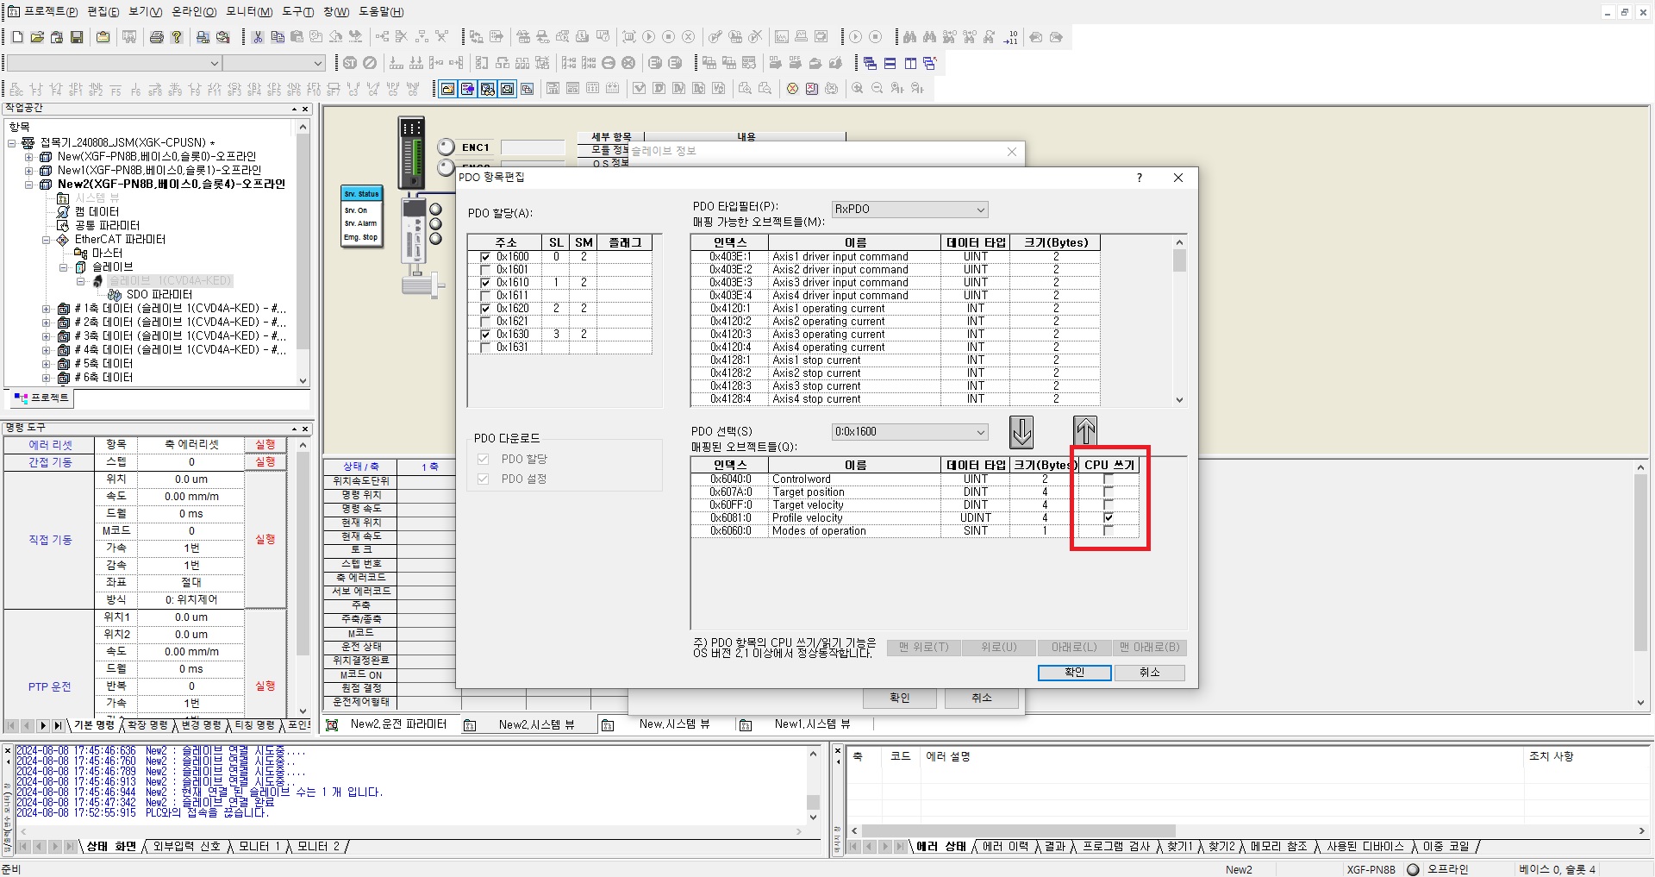This screenshot has width=1655, height=877.
Task: Click the down-arrow icon to map selected object
Action: click(x=1021, y=432)
